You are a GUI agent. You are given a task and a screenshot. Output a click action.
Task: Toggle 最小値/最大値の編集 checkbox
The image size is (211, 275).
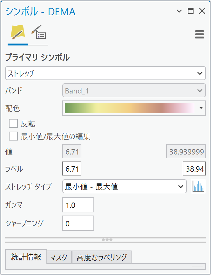click(x=13, y=136)
